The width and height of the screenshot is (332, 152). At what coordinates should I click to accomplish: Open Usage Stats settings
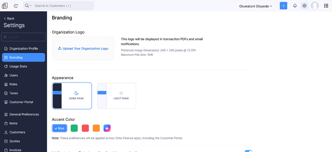tap(24, 66)
